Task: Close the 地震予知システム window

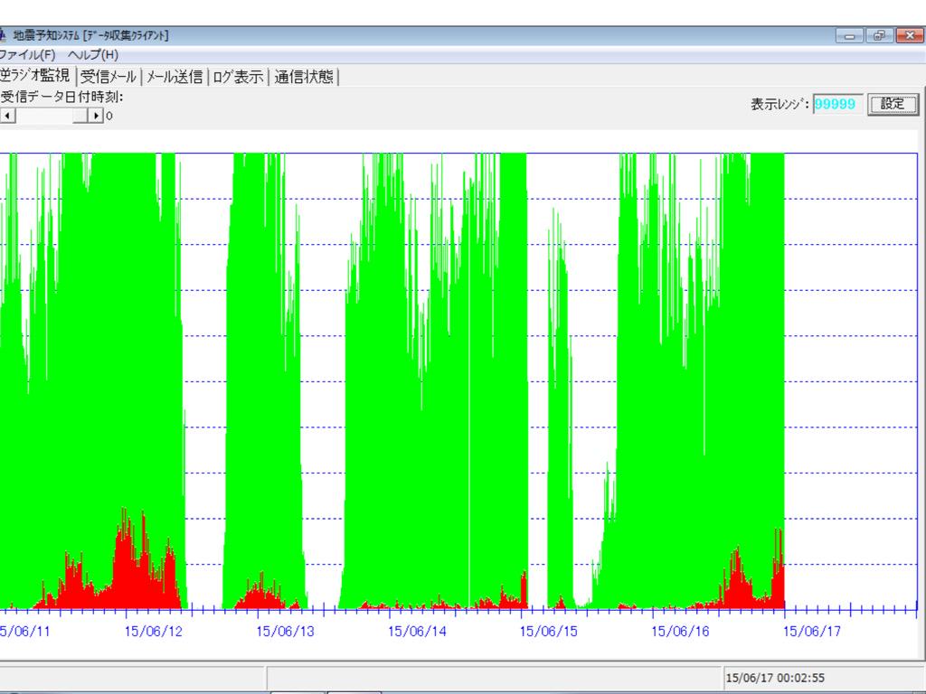Action: click(910, 36)
